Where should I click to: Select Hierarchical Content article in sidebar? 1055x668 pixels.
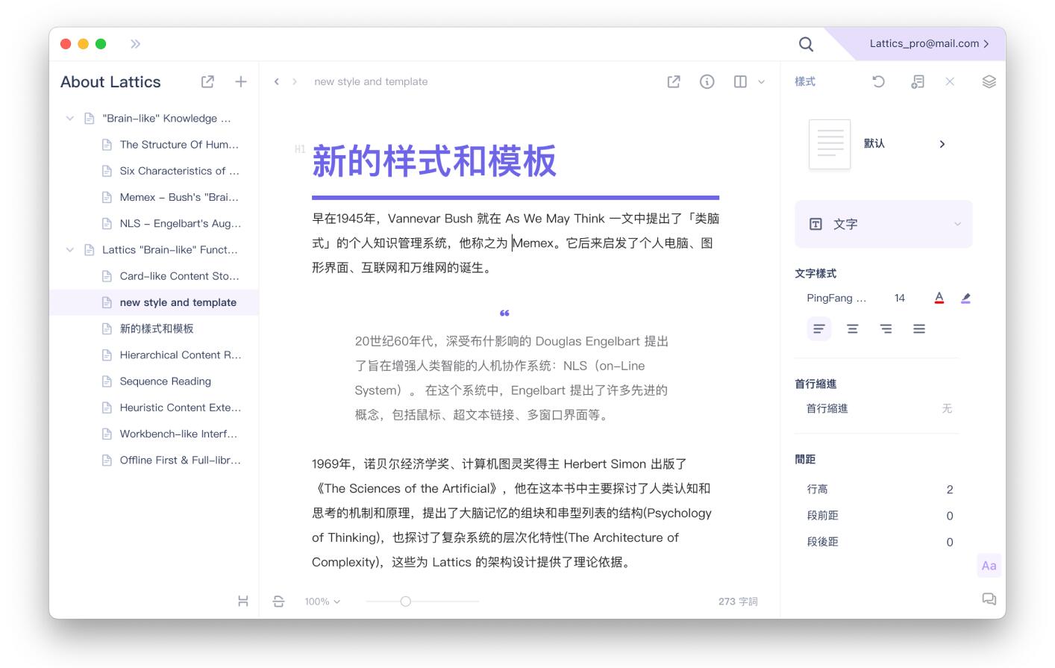tap(180, 355)
